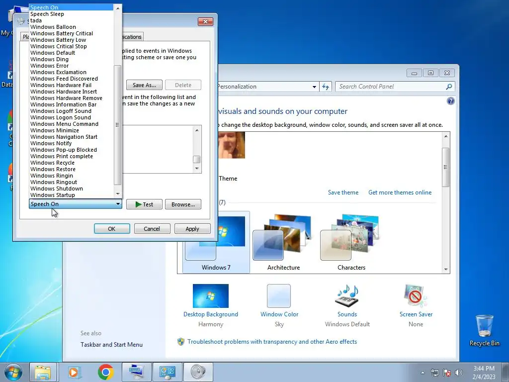
Task: Open Taskbar and Start Menu link
Action: click(112, 345)
